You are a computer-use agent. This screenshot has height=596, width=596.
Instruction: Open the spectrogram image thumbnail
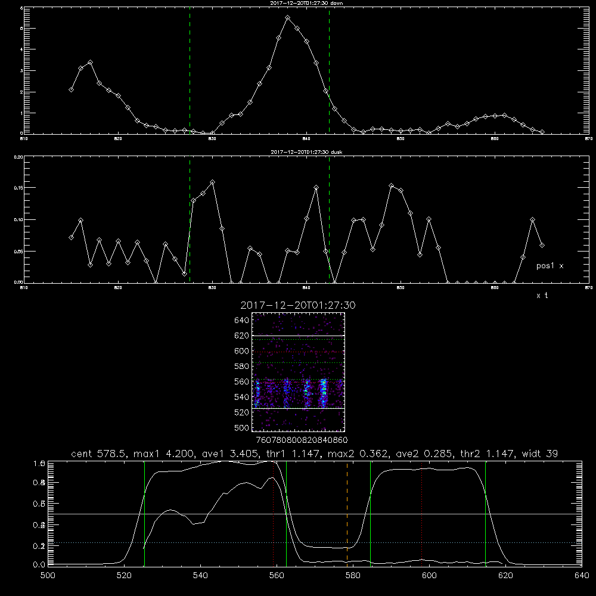pyautogui.click(x=299, y=372)
